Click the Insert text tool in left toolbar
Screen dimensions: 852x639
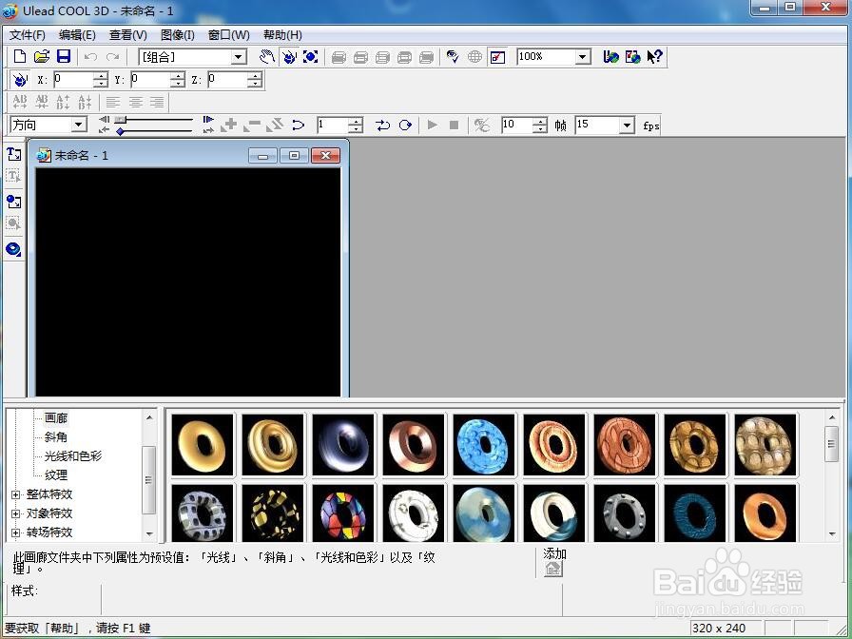point(13,154)
